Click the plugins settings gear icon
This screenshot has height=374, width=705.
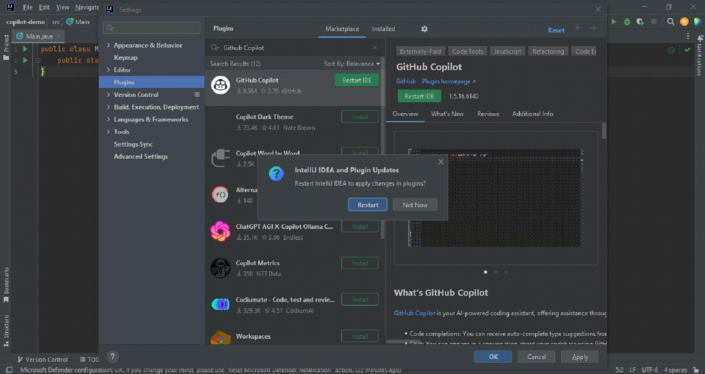click(x=424, y=29)
